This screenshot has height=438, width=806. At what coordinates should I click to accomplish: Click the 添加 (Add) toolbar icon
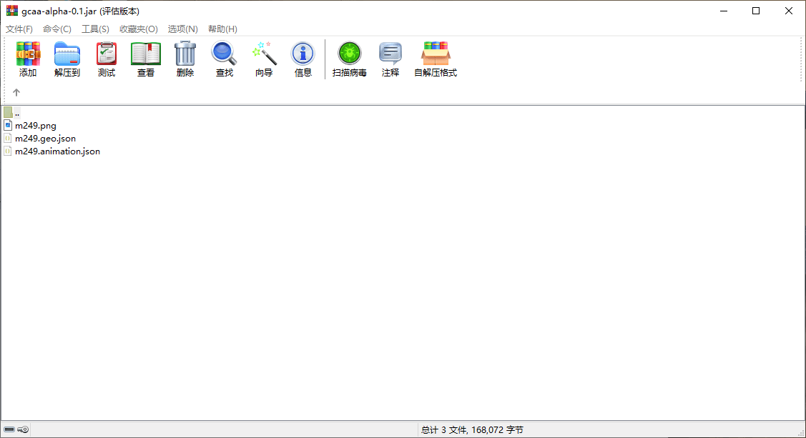click(x=28, y=59)
